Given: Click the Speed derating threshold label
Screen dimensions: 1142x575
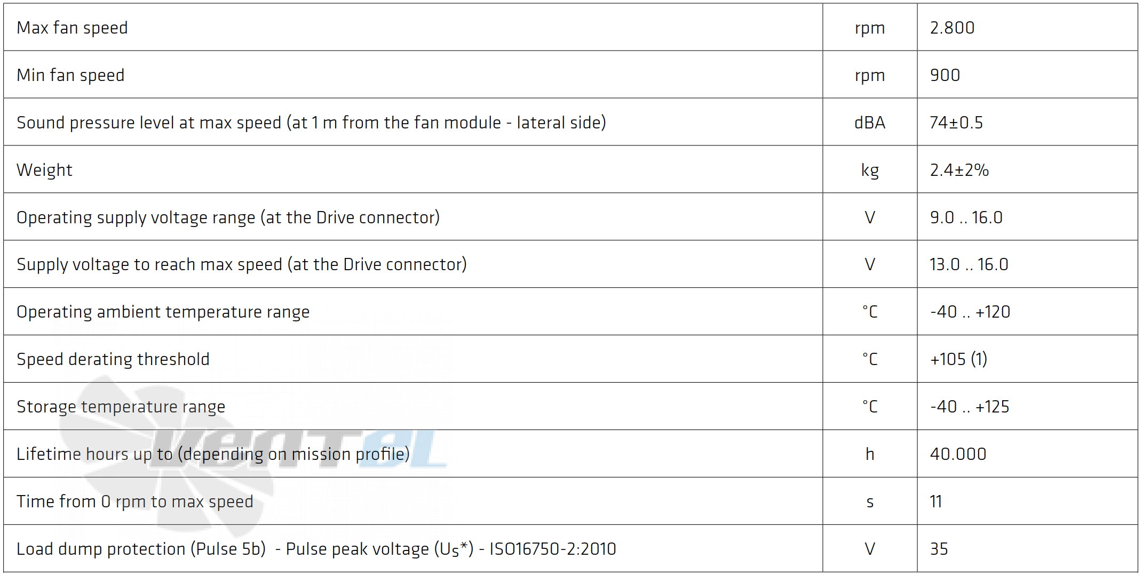Looking at the screenshot, I should 113,359.
